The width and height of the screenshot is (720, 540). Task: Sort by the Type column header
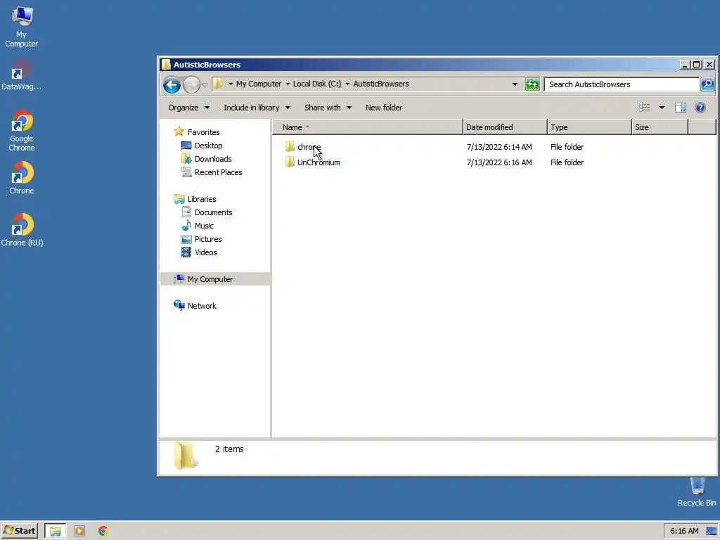point(590,127)
